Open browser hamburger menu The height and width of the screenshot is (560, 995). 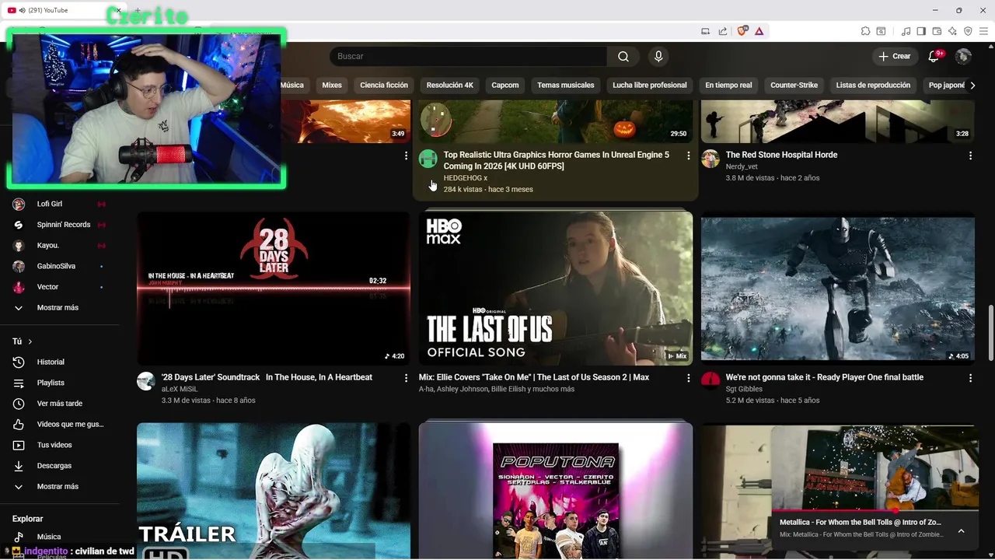983,31
